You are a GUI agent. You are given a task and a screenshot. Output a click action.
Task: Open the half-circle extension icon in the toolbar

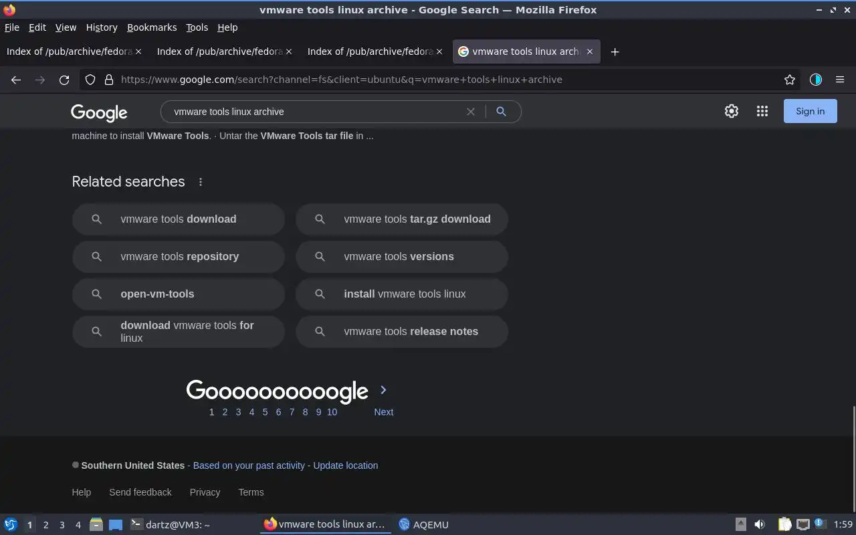815,80
